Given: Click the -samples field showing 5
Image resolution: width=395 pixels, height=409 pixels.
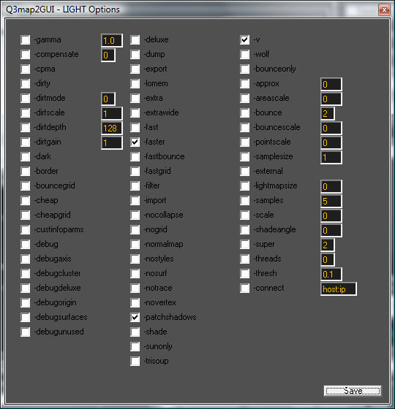Looking at the screenshot, I should point(331,202).
